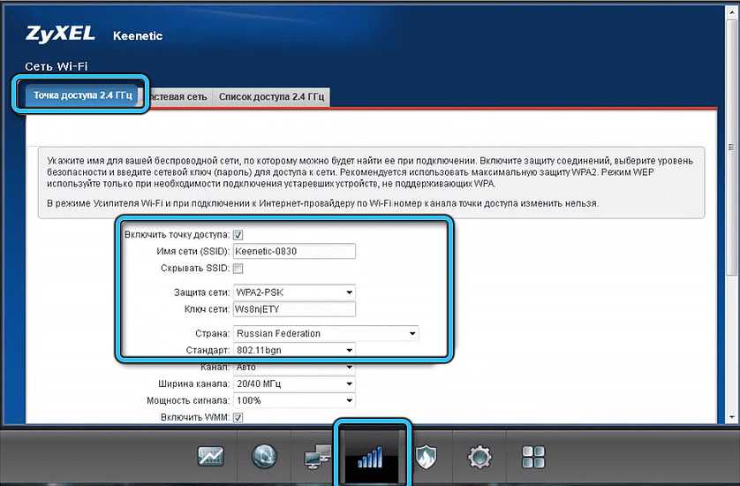The height and width of the screenshot is (486, 740).
Task: Open the system monitor chart icon
Action: 211,457
